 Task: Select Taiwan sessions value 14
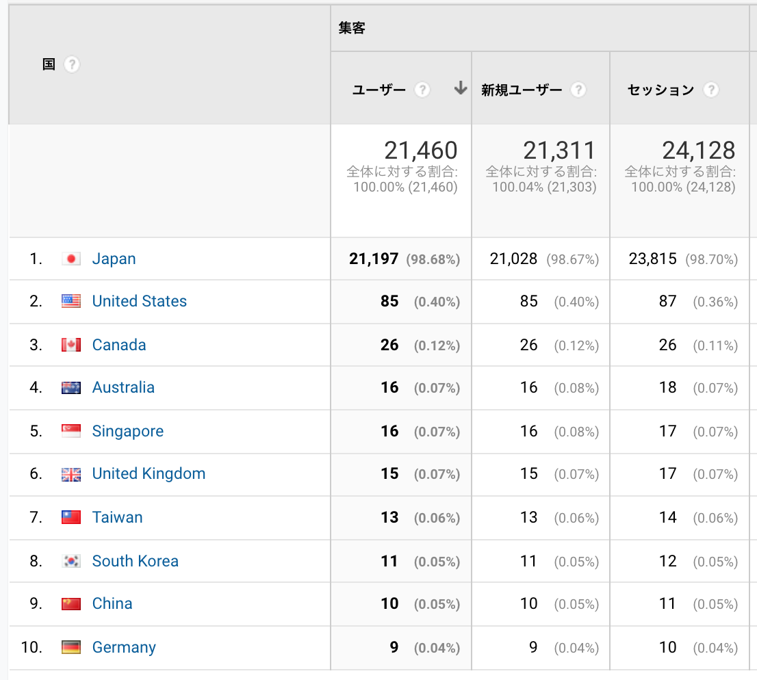668,517
